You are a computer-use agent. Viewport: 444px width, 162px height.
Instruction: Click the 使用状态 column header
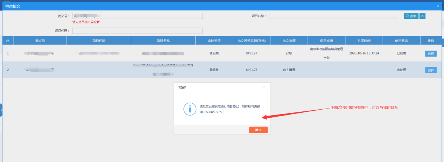401,41
